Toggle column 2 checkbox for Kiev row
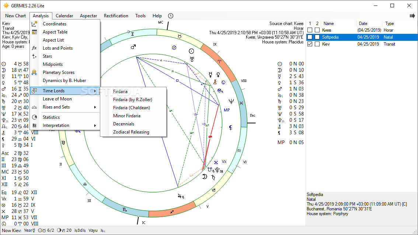 [317, 44]
